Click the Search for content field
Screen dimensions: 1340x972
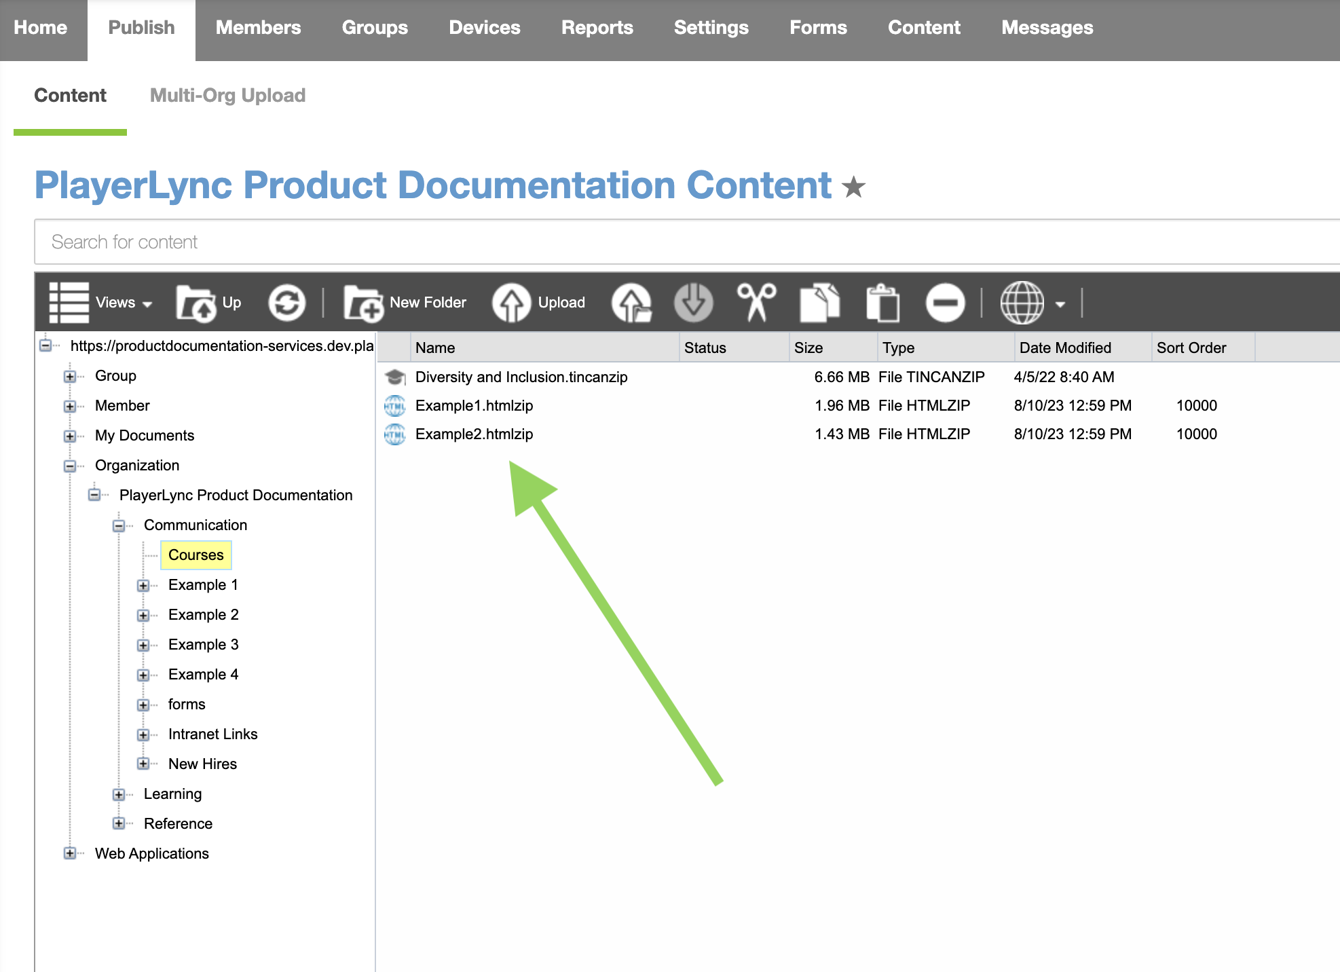pos(687,242)
